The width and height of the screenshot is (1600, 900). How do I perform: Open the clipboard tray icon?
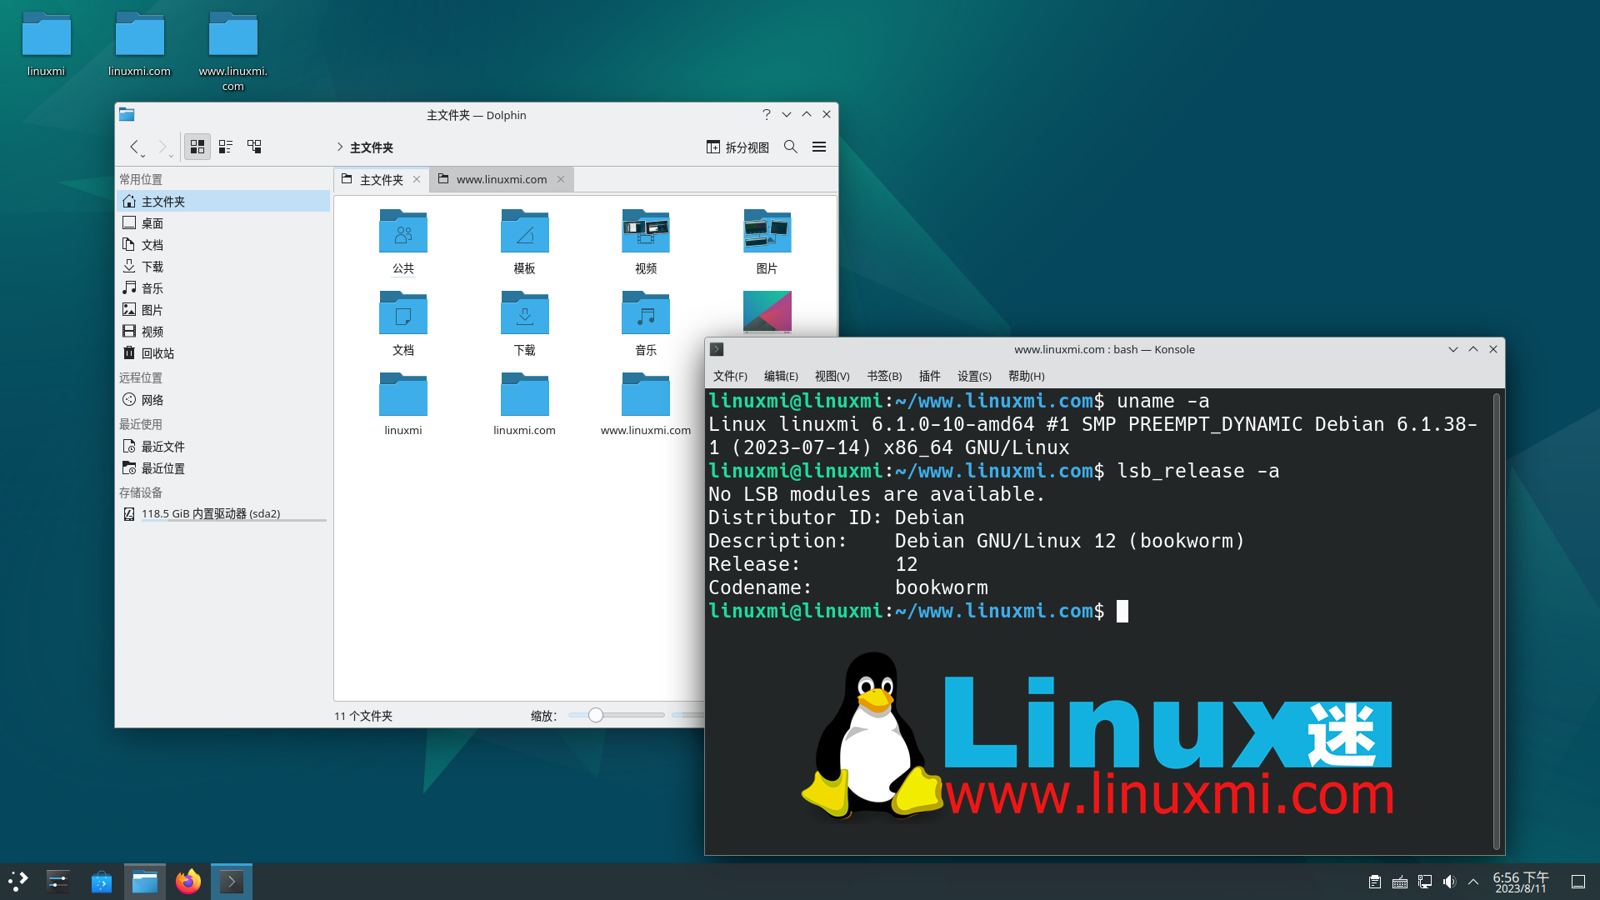(1375, 882)
